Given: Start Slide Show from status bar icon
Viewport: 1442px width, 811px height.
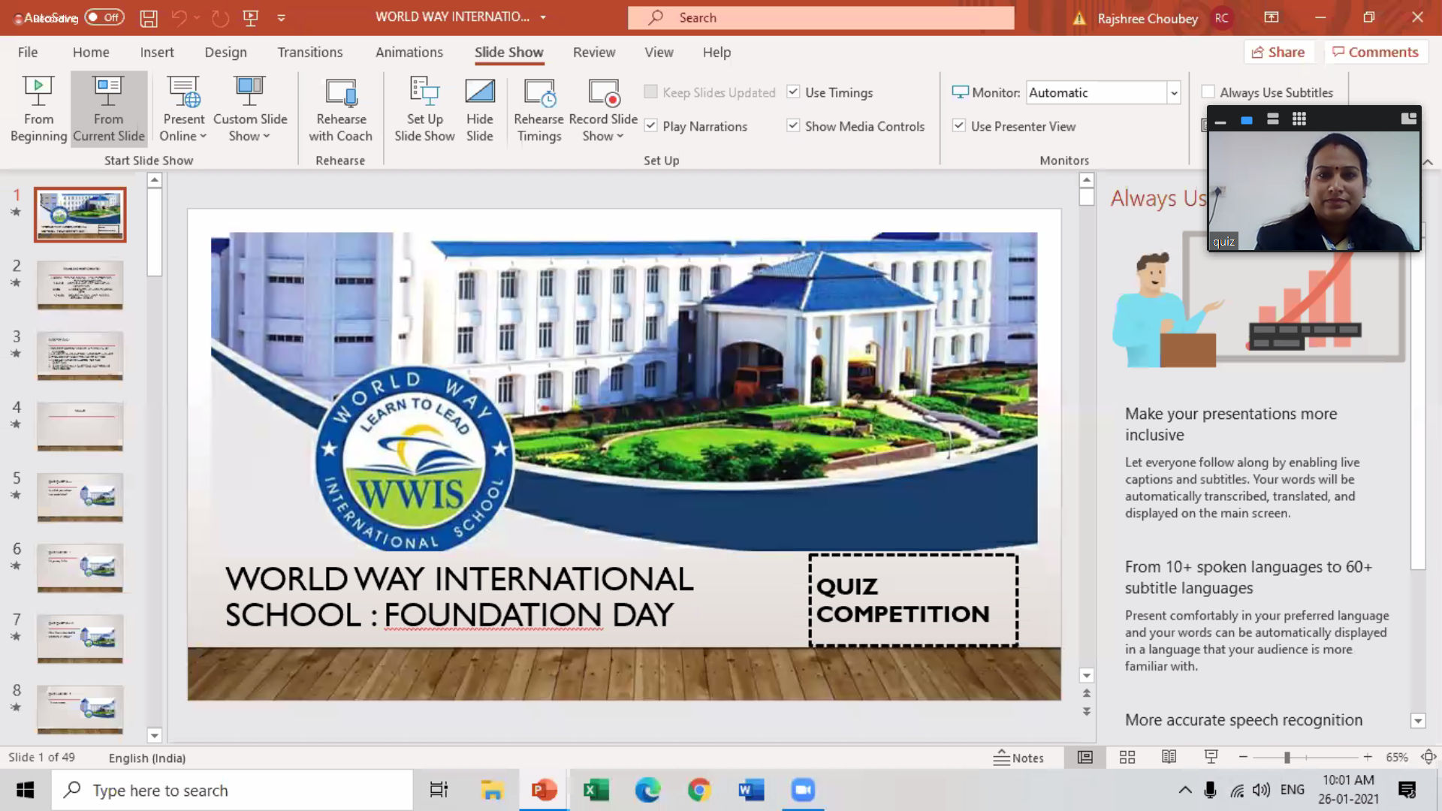Looking at the screenshot, I should click(x=1211, y=757).
